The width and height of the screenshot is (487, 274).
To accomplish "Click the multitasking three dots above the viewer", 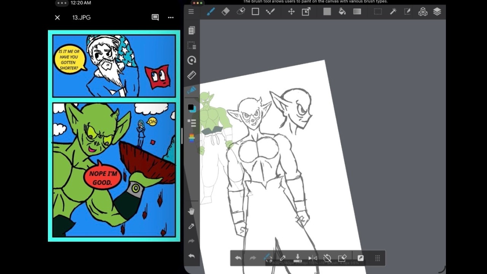I will [x=62, y=3].
